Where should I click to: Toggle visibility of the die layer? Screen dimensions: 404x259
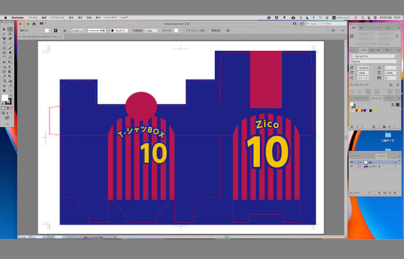point(353,162)
